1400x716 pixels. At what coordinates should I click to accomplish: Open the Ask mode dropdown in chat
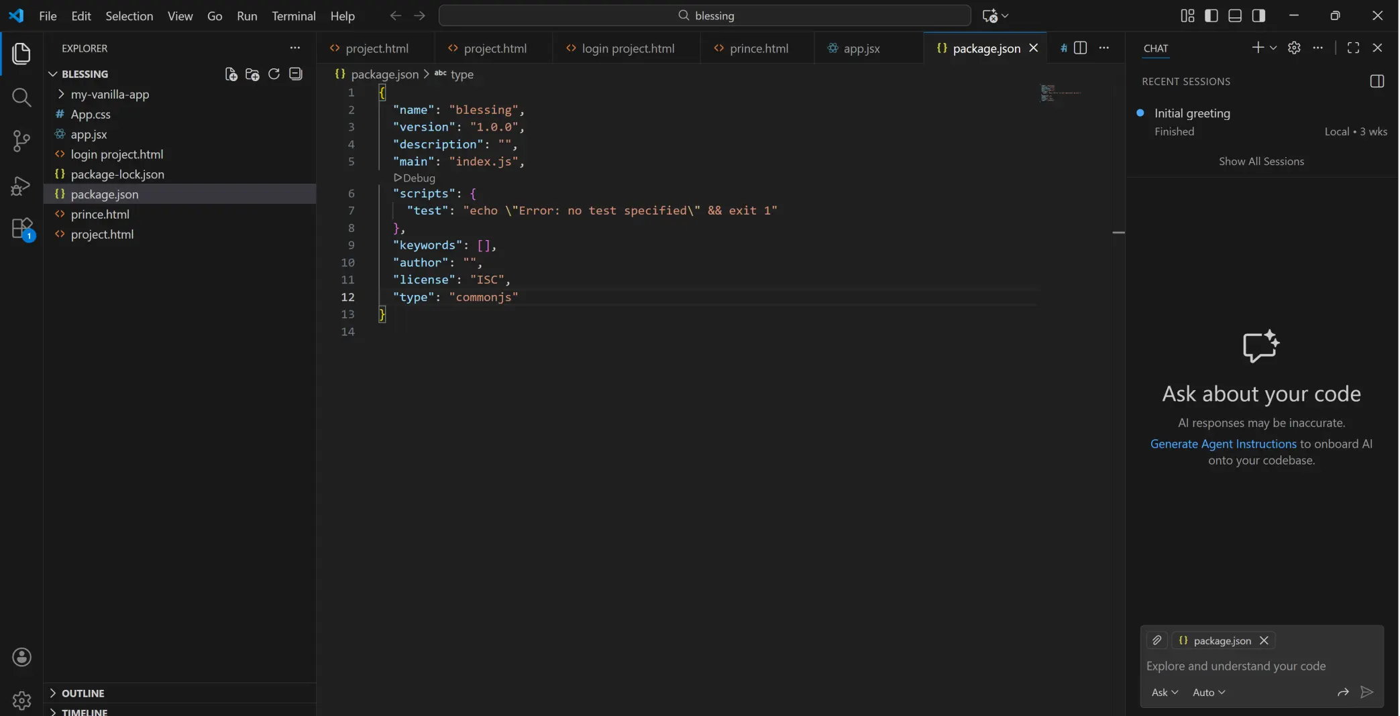click(1165, 693)
